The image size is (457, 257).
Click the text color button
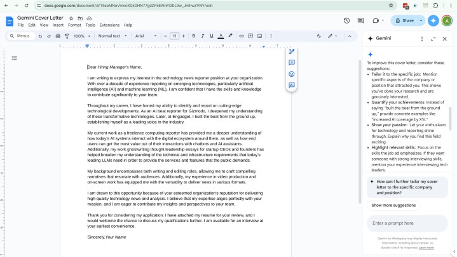point(221,36)
